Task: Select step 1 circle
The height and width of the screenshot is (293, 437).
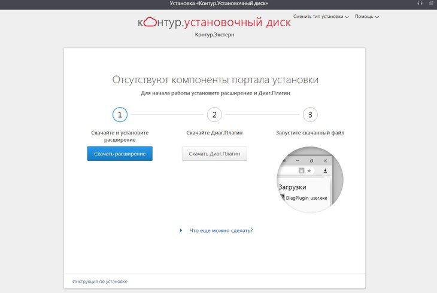Action: coord(120,114)
